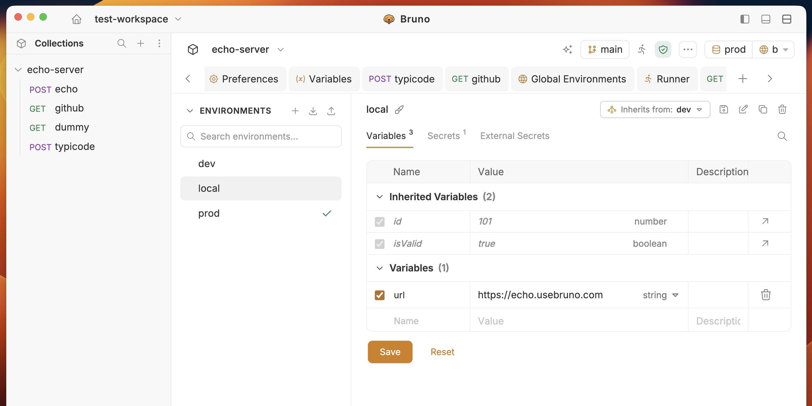Export environment using upload icon
The height and width of the screenshot is (406, 812).
point(331,111)
